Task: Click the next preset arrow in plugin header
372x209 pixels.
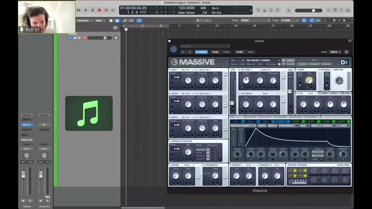Action: pyautogui.click(x=189, y=52)
